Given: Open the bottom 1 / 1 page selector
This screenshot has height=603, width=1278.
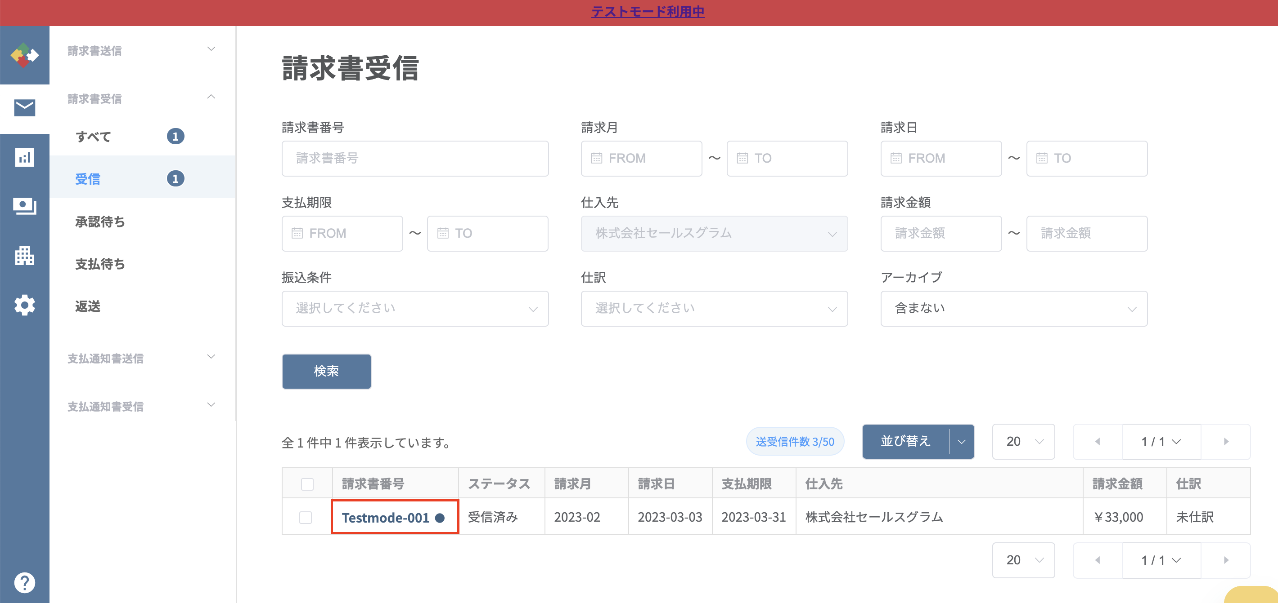Looking at the screenshot, I should pyautogui.click(x=1161, y=560).
